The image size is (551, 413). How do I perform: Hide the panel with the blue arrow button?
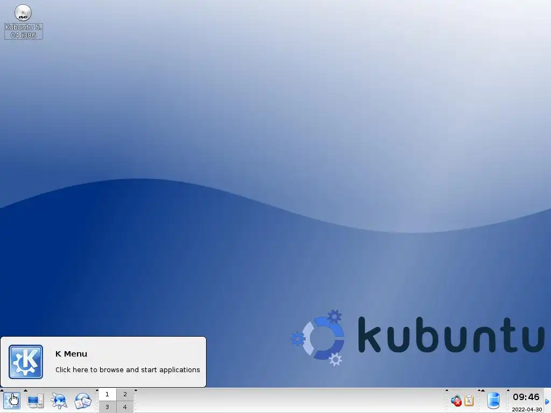pyautogui.click(x=547, y=401)
